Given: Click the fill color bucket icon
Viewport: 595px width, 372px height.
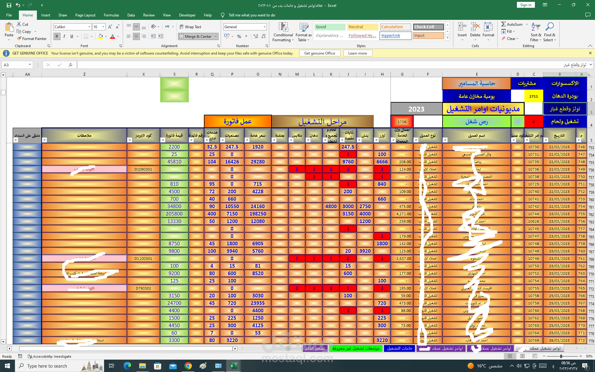Looking at the screenshot, I should tap(100, 36).
